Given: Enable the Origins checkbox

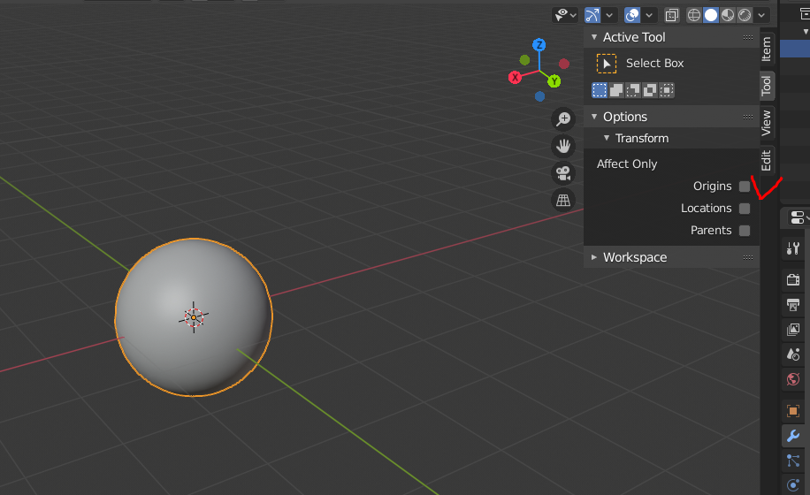Looking at the screenshot, I should coord(745,187).
